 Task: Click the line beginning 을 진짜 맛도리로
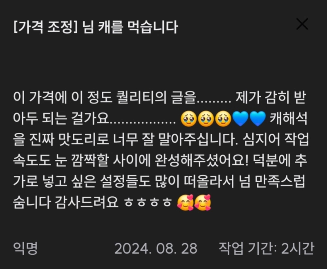point(161,139)
